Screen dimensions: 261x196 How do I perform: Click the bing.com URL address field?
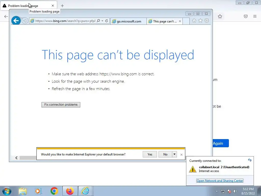(x=65, y=21)
